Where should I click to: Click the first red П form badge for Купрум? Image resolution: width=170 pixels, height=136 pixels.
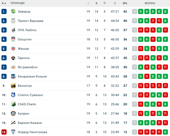click(x=141, y=113)
